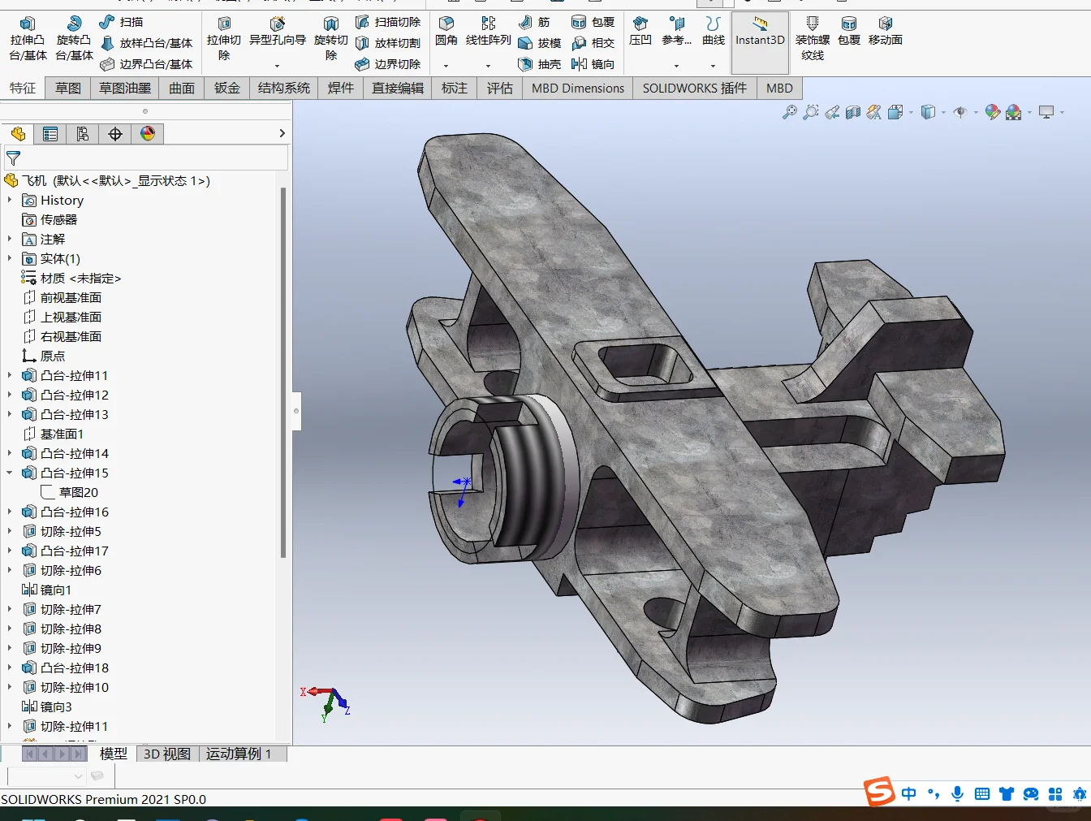This screenshot has width=1091, height=821.
Task: Open the DisplayManager color ball tab
Action: (148, 134)
